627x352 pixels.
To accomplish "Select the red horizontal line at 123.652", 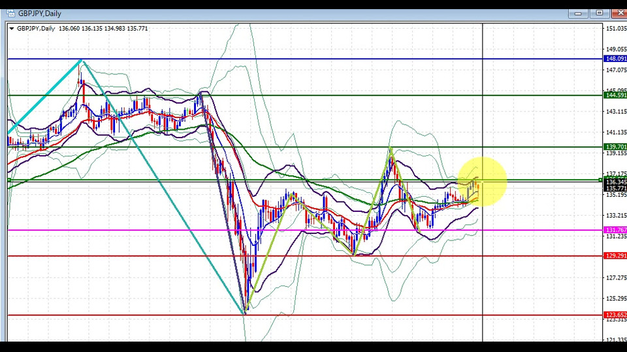I will [x=305, y=315].
